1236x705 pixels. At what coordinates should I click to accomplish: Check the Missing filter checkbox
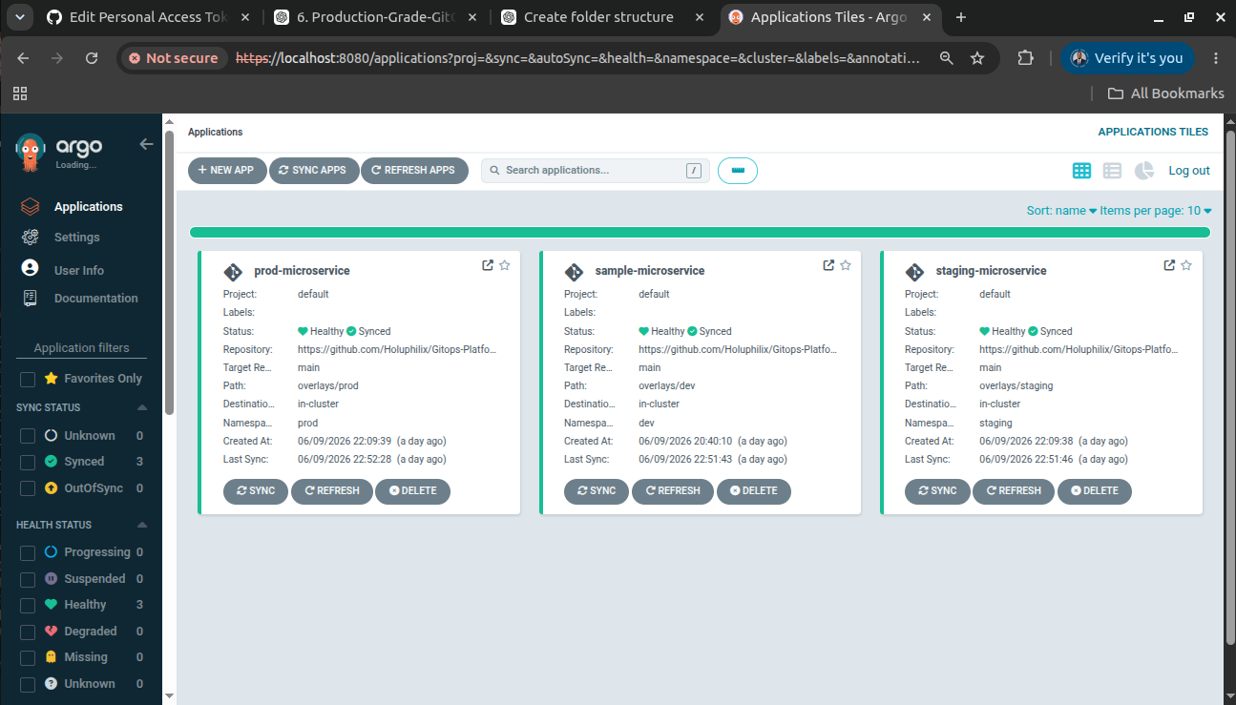[28, 658]
